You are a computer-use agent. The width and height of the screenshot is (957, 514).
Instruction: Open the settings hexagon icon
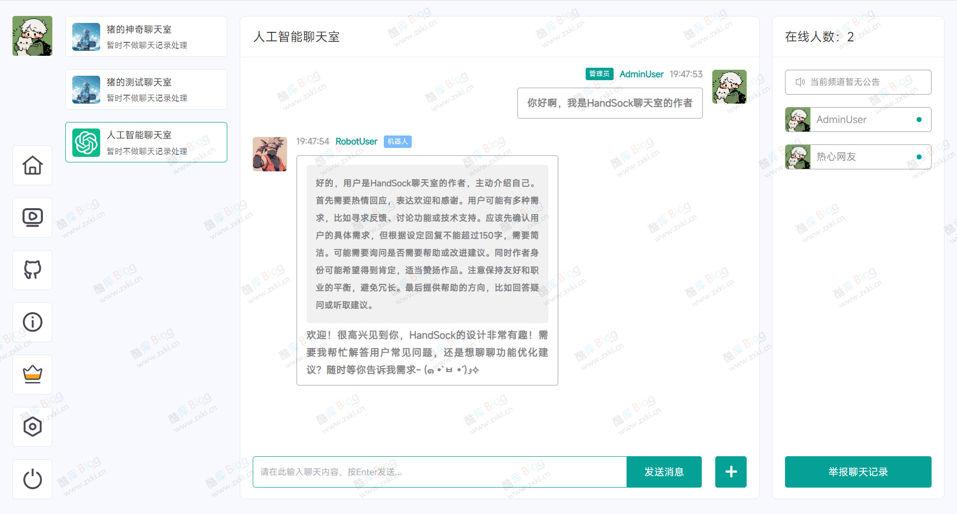click(x=32, y=426)
